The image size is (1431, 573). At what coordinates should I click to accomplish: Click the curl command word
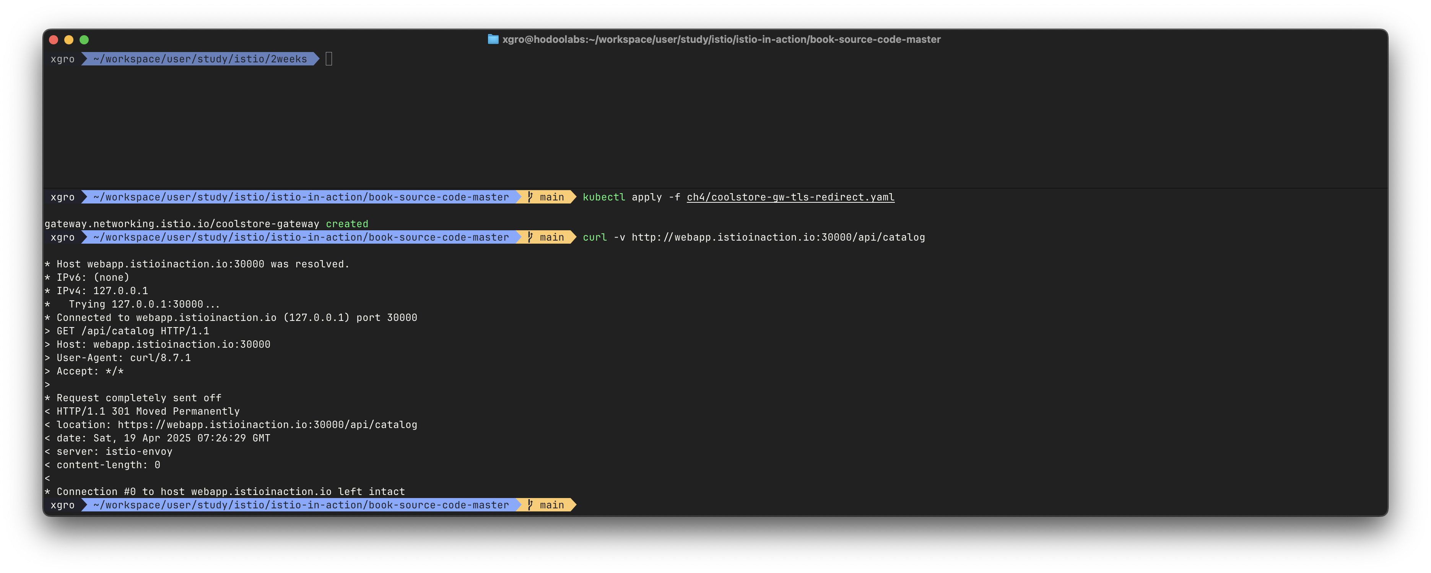594,237
